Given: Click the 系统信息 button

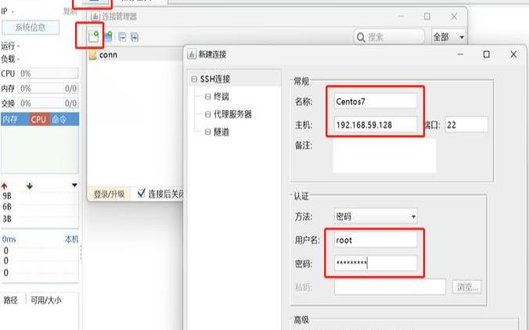Looking at the screenshot, I should coord(31,27).
